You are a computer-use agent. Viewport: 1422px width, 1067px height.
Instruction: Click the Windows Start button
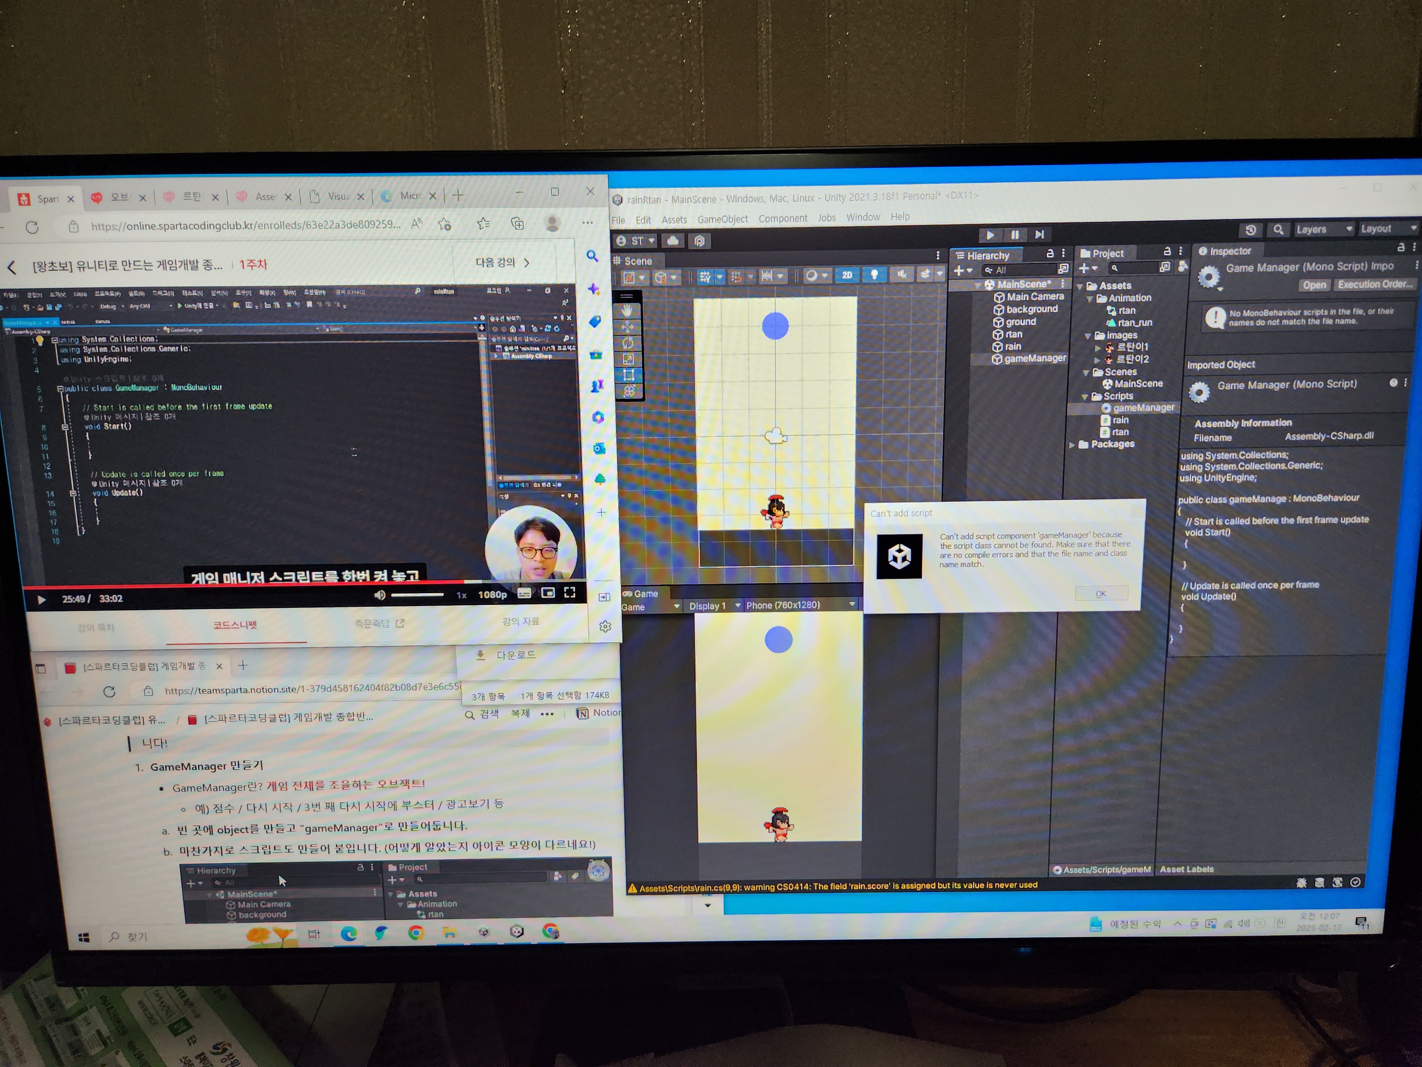tap(84, 938)
